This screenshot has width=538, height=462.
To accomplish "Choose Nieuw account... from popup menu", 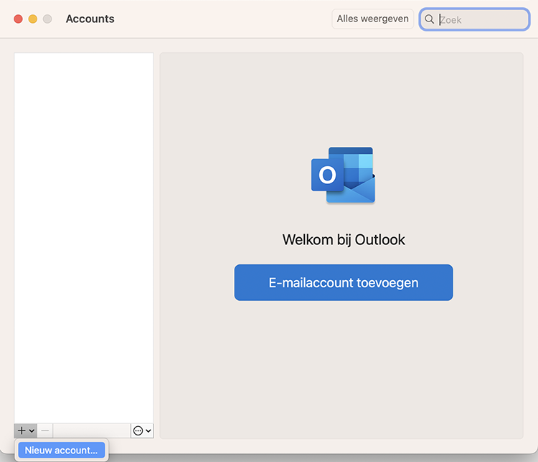I will tap(62, 450).
